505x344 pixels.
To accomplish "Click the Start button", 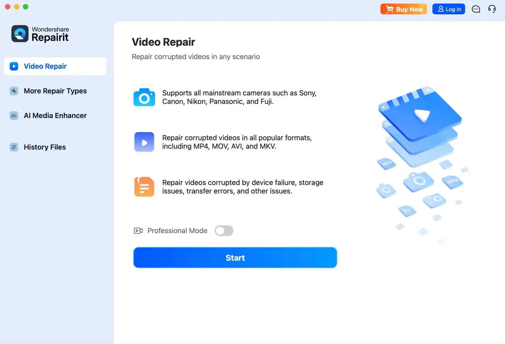I will 235,258.
